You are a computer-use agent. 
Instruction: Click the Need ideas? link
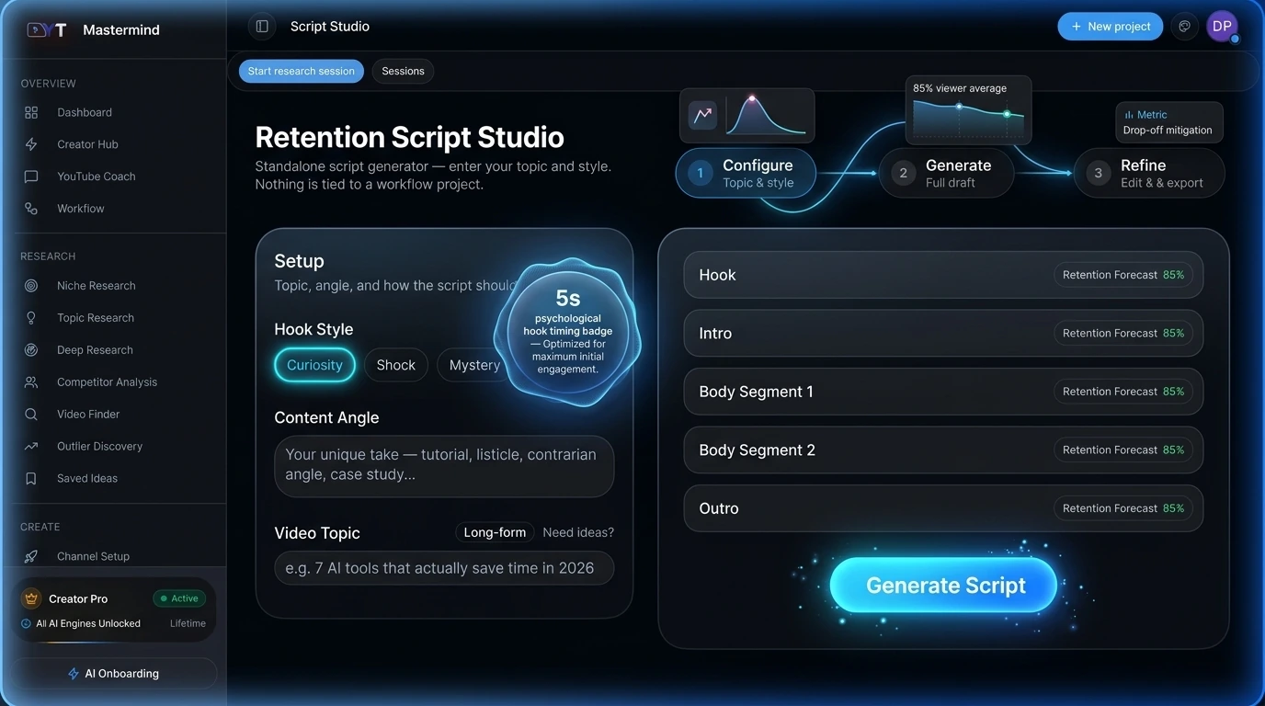tap(578, 532)
